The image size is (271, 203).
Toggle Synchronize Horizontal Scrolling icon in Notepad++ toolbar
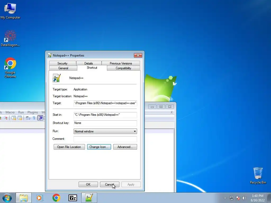[20, 118]
